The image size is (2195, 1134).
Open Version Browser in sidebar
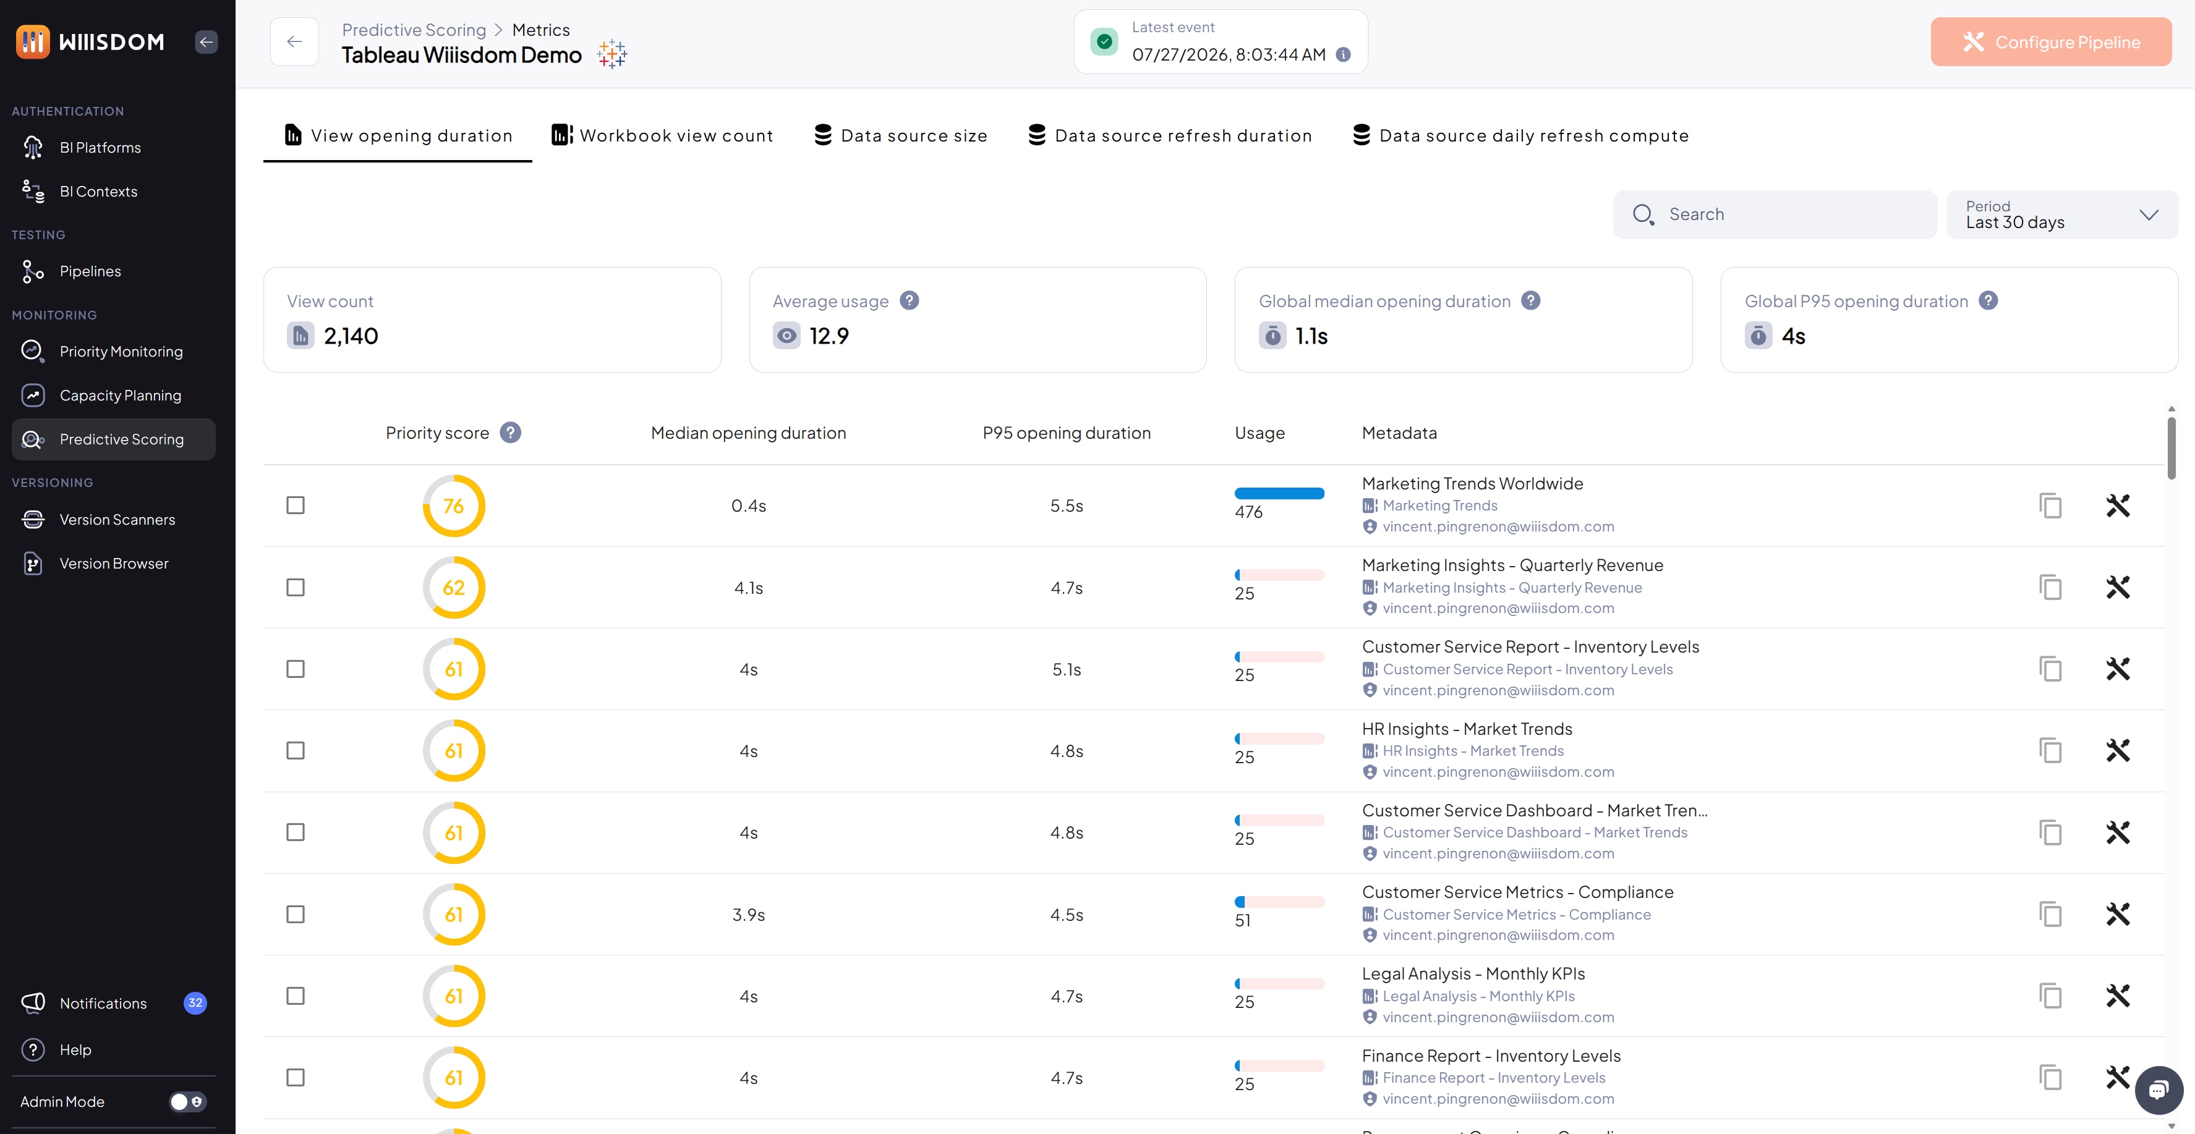click(x=113, y=564)
